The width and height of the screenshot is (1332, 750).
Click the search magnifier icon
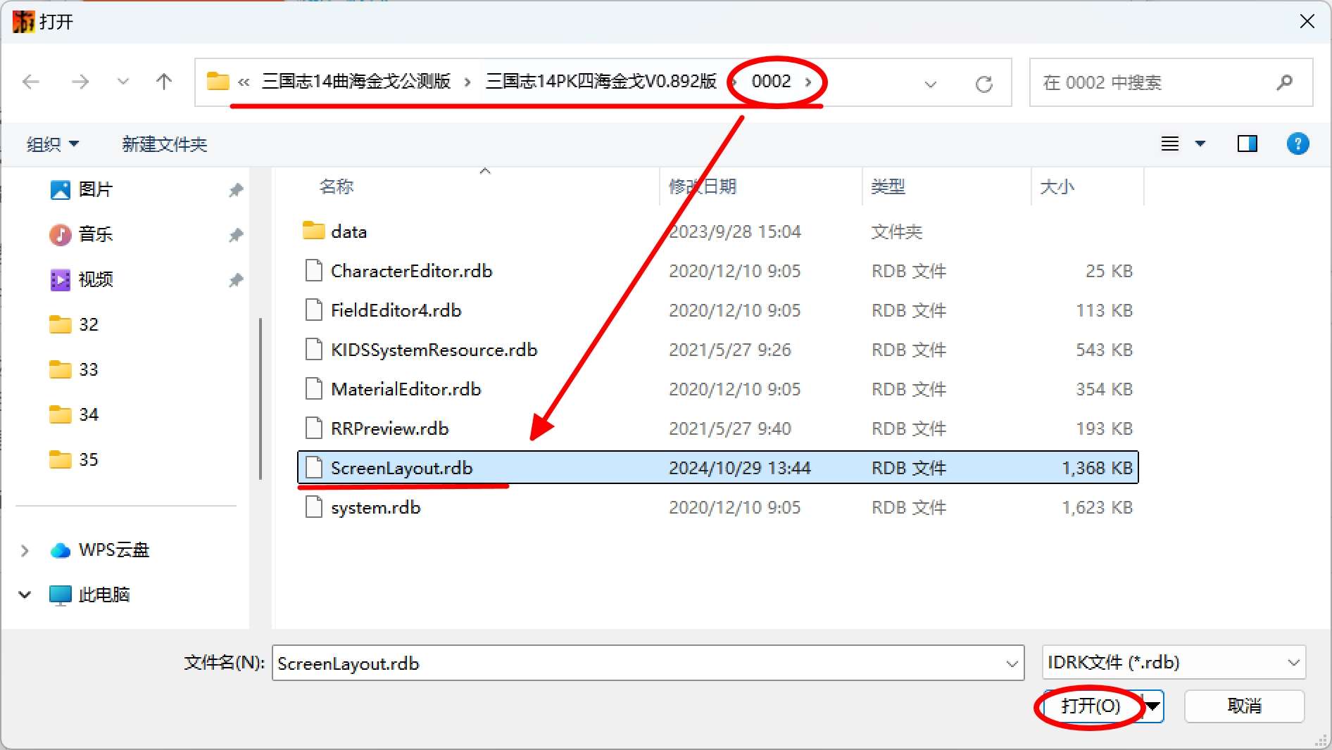pos(1284,82)
